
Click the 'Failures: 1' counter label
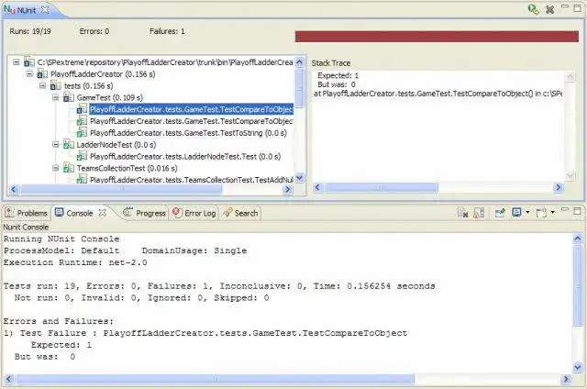tap(167, 31)
